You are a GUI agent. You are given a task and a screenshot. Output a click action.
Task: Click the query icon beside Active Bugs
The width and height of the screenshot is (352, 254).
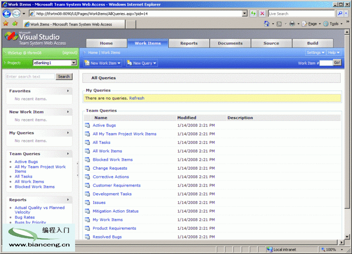point(87,125)
